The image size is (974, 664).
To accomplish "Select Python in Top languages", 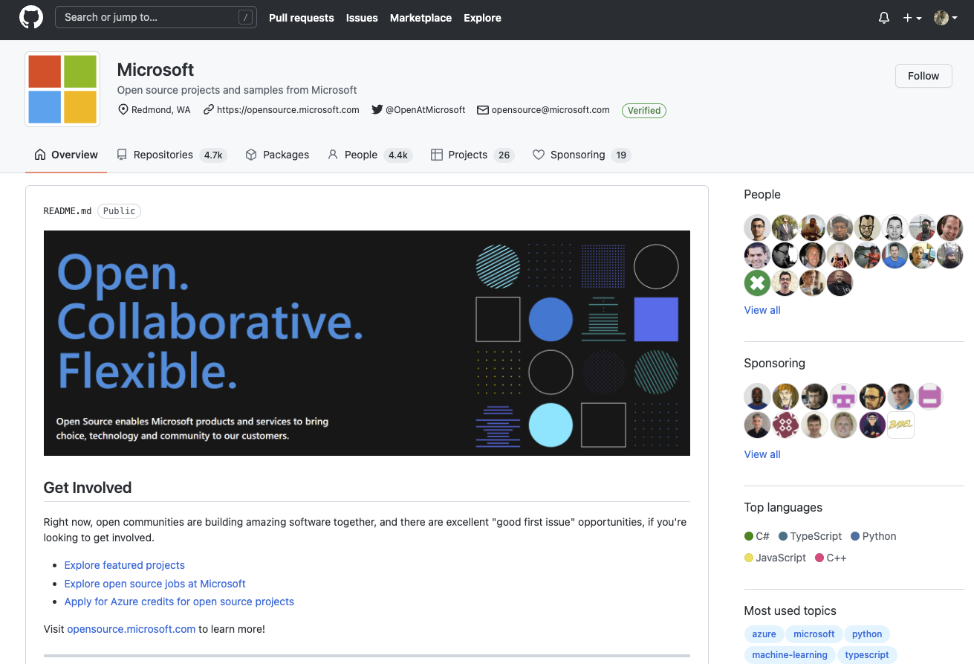I will click(874, 536).
